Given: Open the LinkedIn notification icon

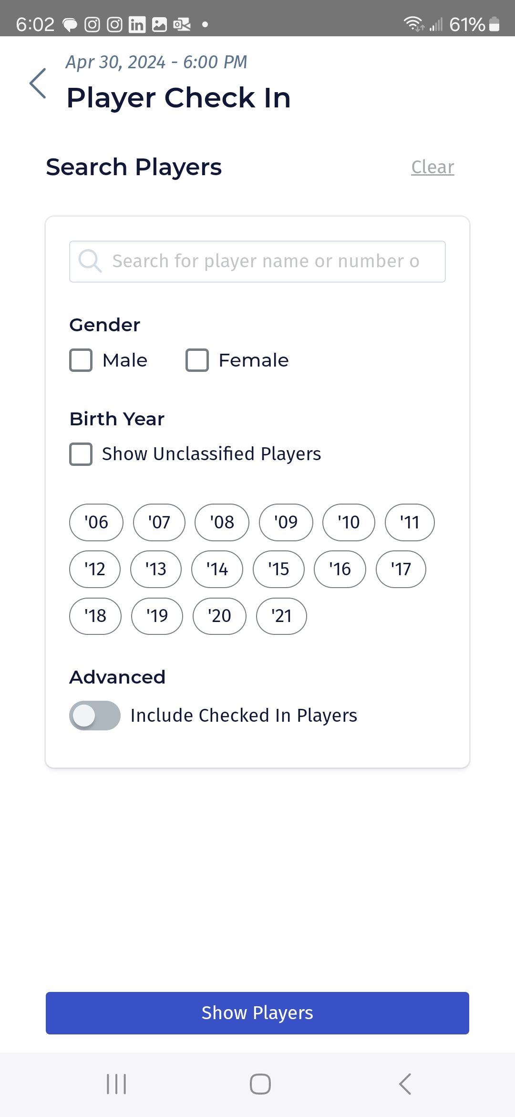Looking at the screenshot, I should [137, 24].
